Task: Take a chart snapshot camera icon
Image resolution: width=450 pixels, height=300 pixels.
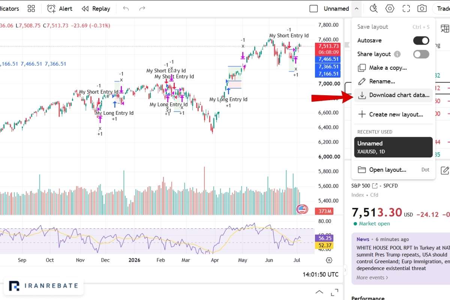Action: pos(422,9)
